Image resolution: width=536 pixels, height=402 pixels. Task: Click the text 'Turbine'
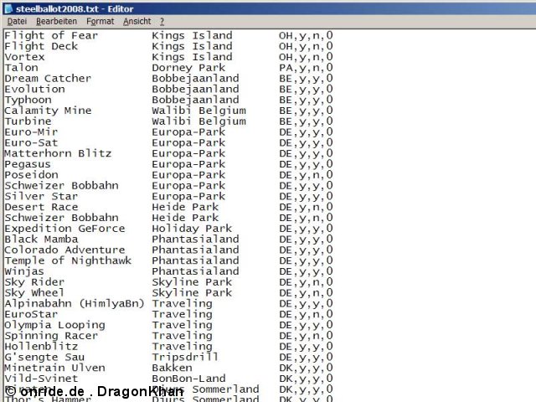[28, 121]
